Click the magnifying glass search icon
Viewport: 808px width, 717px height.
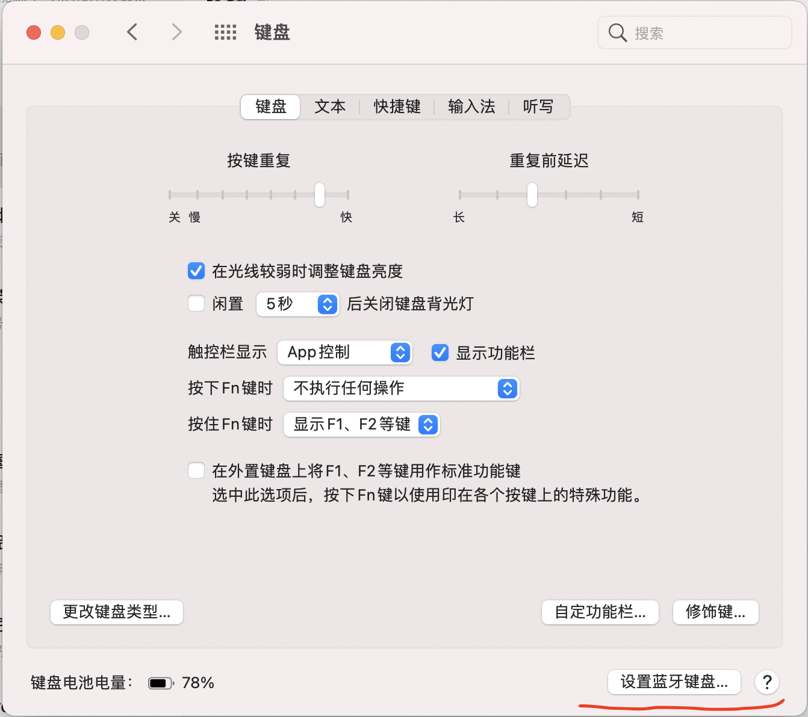tap(617, 32)
